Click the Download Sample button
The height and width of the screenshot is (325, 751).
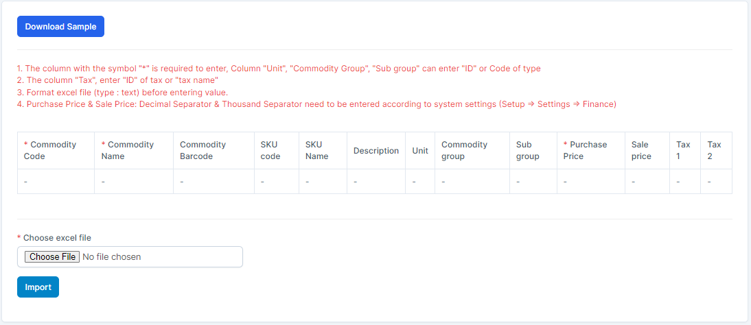[x=60, y=27]
